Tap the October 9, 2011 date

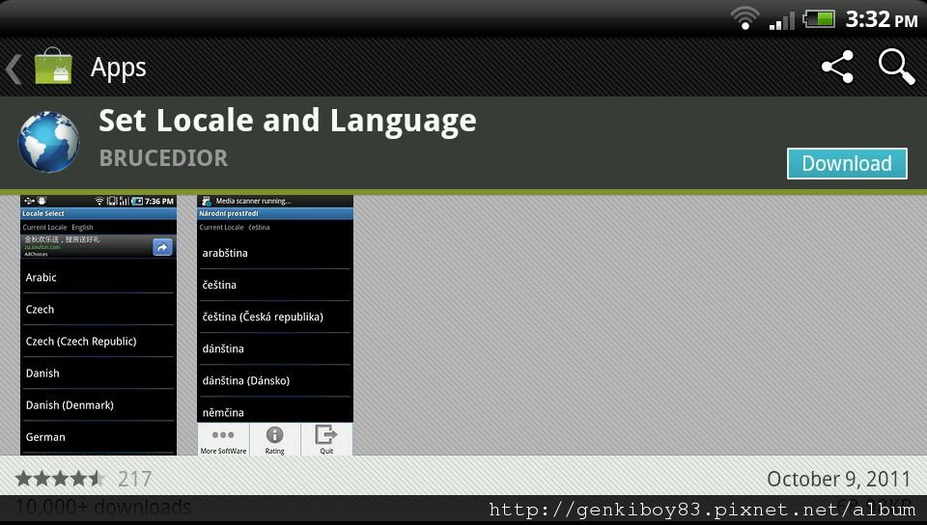tap(838, 479)
